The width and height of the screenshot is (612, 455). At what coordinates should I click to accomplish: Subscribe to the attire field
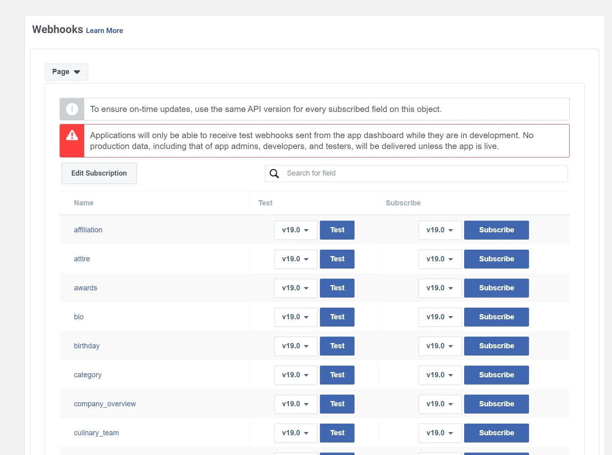(x=496, y=259)
